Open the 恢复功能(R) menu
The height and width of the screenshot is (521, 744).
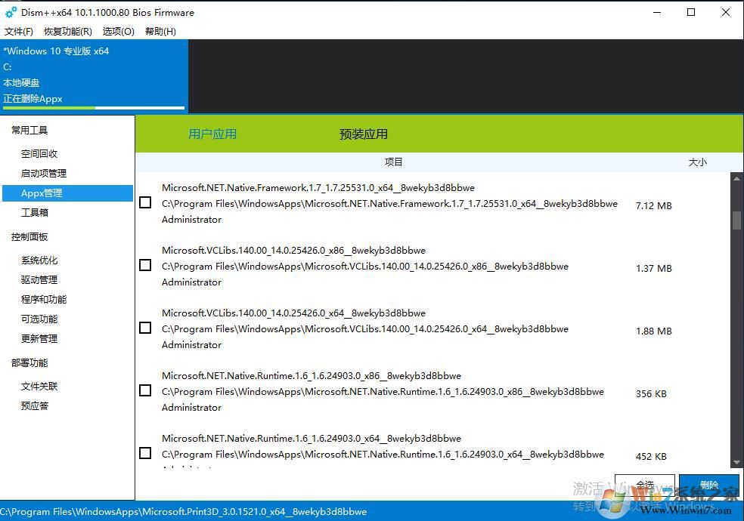[68, 31]
